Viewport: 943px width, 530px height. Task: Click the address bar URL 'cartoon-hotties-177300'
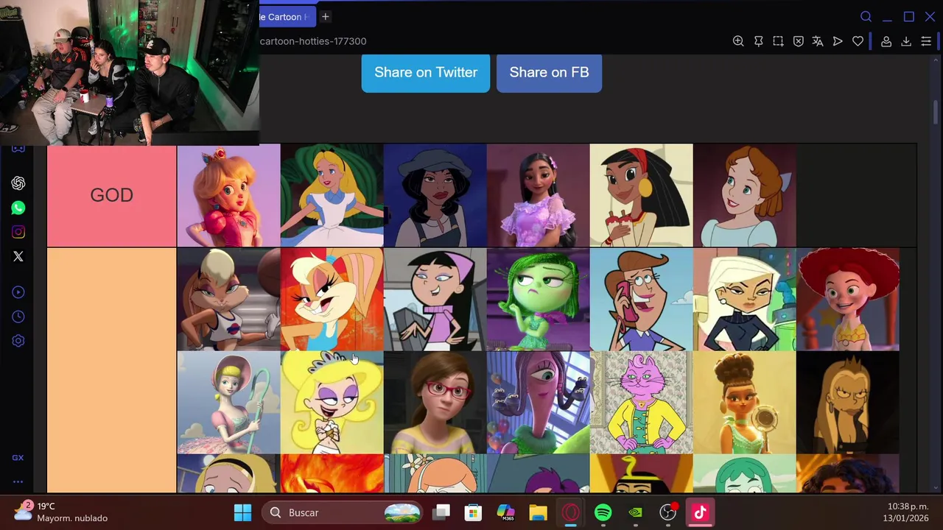coord(313,41)
